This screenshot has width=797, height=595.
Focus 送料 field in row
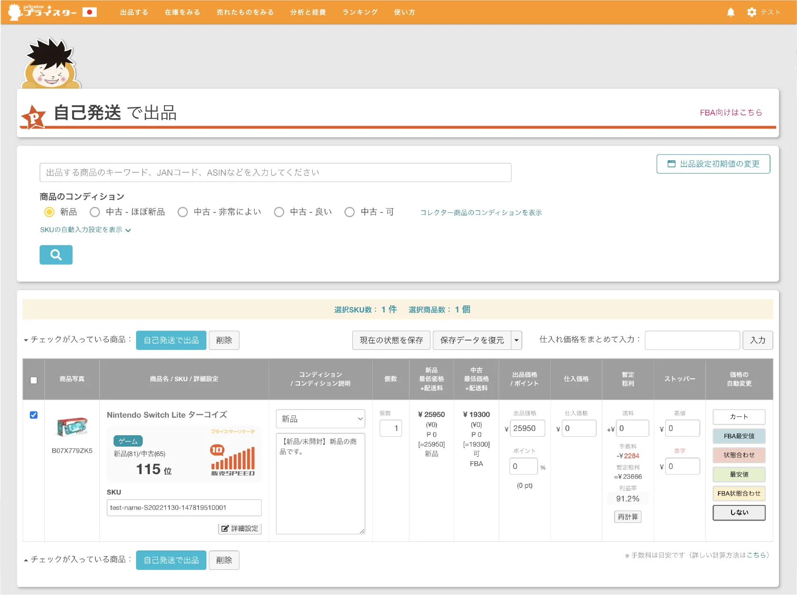click(x=632, y=428)
